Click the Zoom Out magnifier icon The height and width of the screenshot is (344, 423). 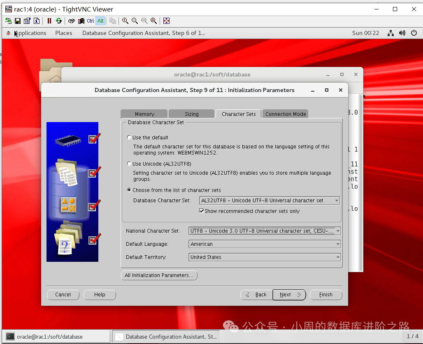tap(135, 21)
